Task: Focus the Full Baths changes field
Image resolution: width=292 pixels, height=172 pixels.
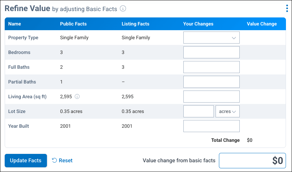Action: 211,67
